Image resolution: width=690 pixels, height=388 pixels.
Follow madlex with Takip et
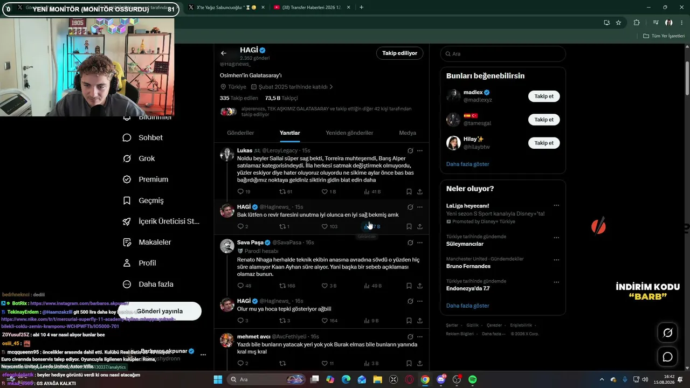coord(544,96)
